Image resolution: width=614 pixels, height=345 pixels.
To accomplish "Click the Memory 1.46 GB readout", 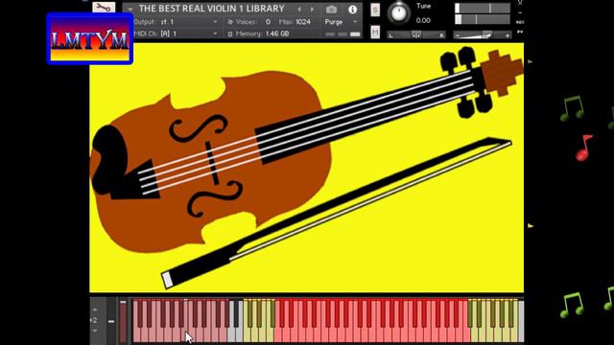I will pyautogui.click(x=258, y=34).
